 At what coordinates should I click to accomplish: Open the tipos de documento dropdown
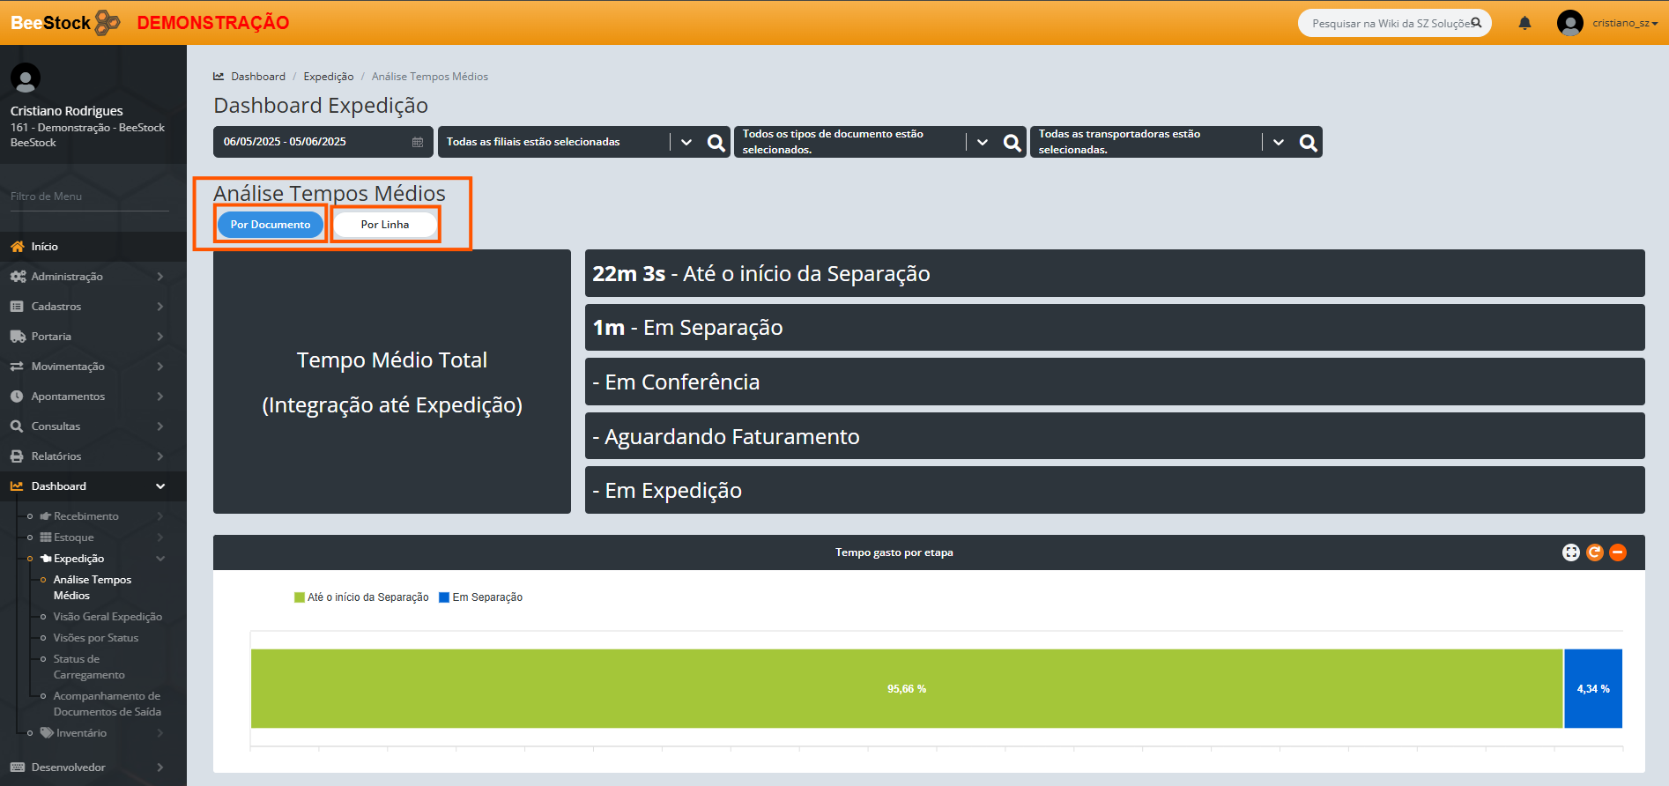[983, 142]
